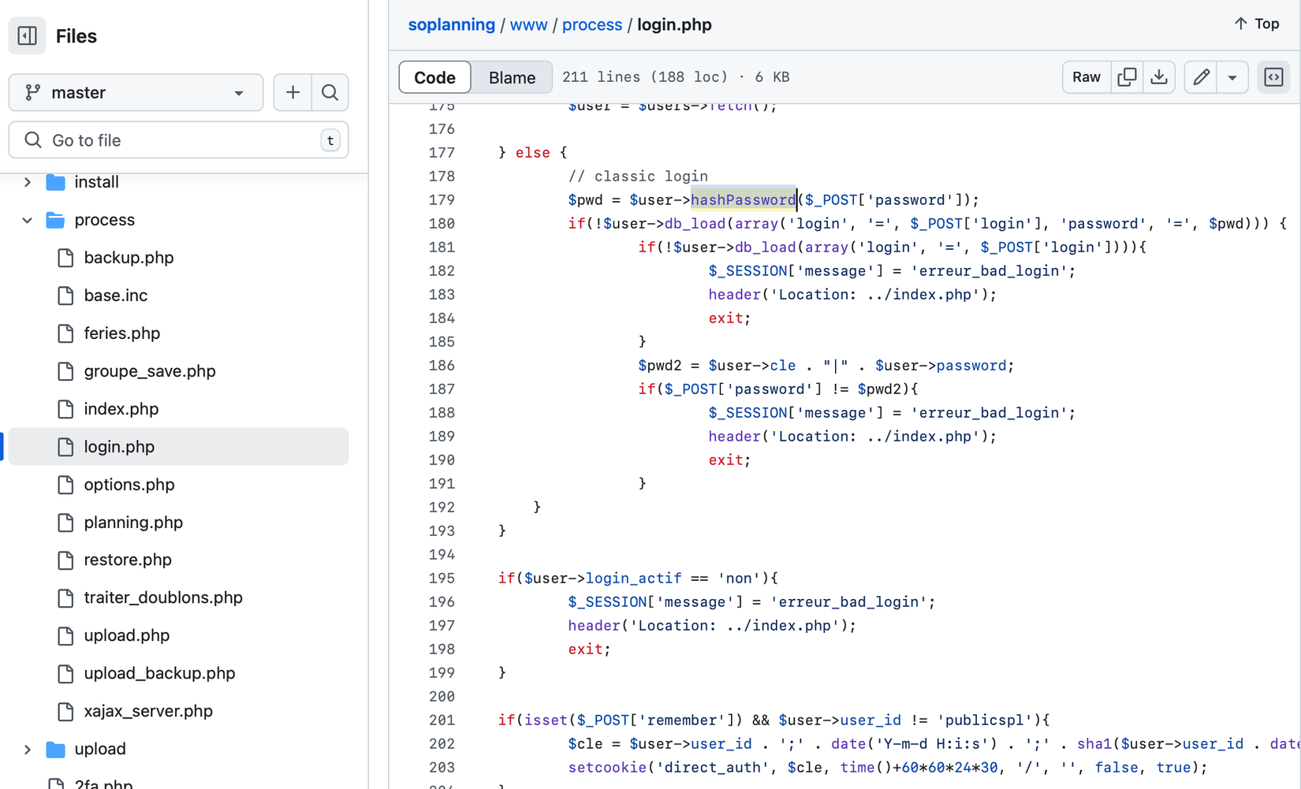Expand the upload folder chevron
Viewport: 1301px width, 789px height.
tap(28, 749)
